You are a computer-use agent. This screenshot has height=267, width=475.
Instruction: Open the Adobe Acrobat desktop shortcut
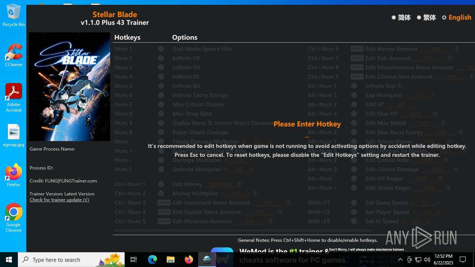pos(14,98)
